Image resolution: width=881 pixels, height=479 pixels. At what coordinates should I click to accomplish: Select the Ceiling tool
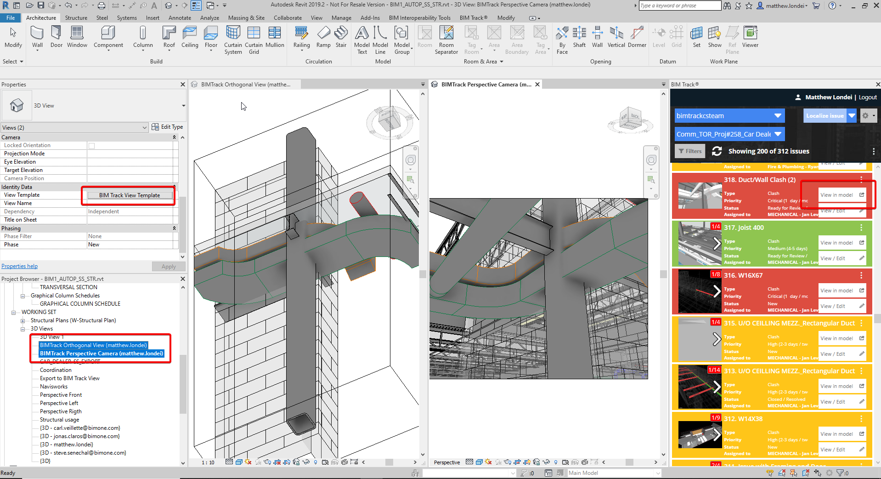click(x=190, y=37)
